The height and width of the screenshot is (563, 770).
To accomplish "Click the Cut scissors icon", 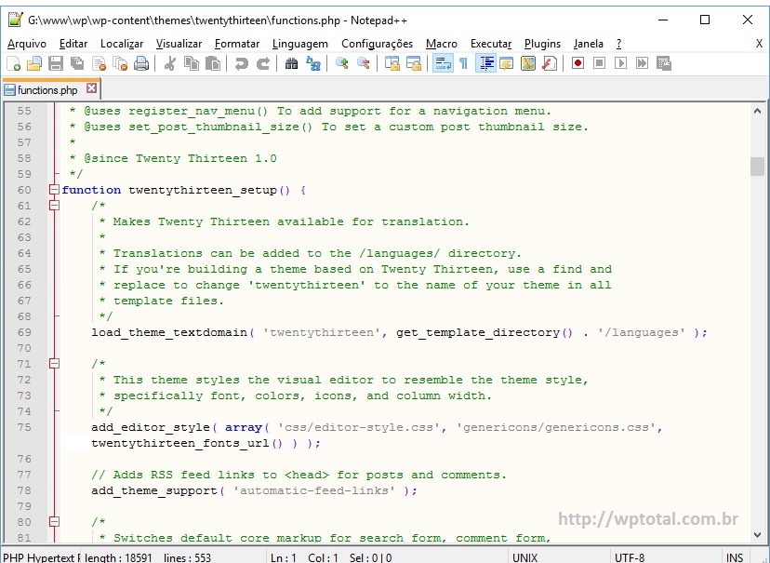I will (170, 63).
